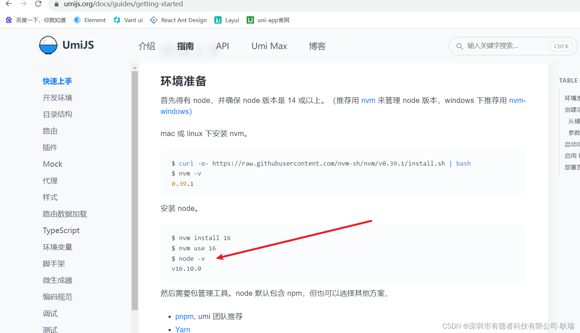Select 开发环境 in the sidebar
Image resolution: width=580 pixels, height=333 pixels.
[x=58, y=98]
